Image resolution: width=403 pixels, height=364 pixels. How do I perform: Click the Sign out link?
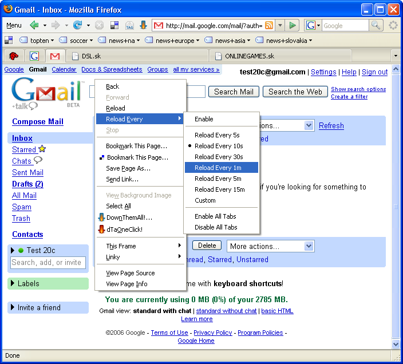374,72
